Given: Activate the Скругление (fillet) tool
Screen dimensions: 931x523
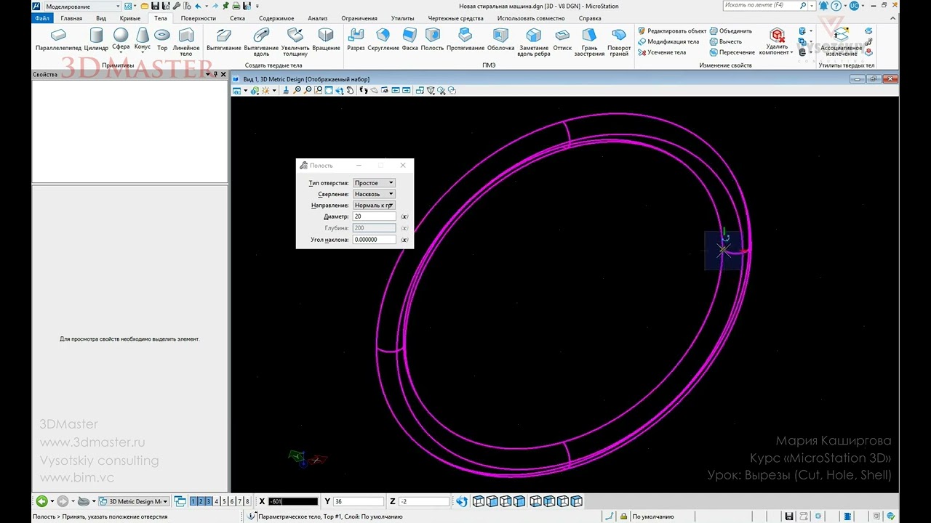Looking at the screenshot, I should click(x=383, y=40).
